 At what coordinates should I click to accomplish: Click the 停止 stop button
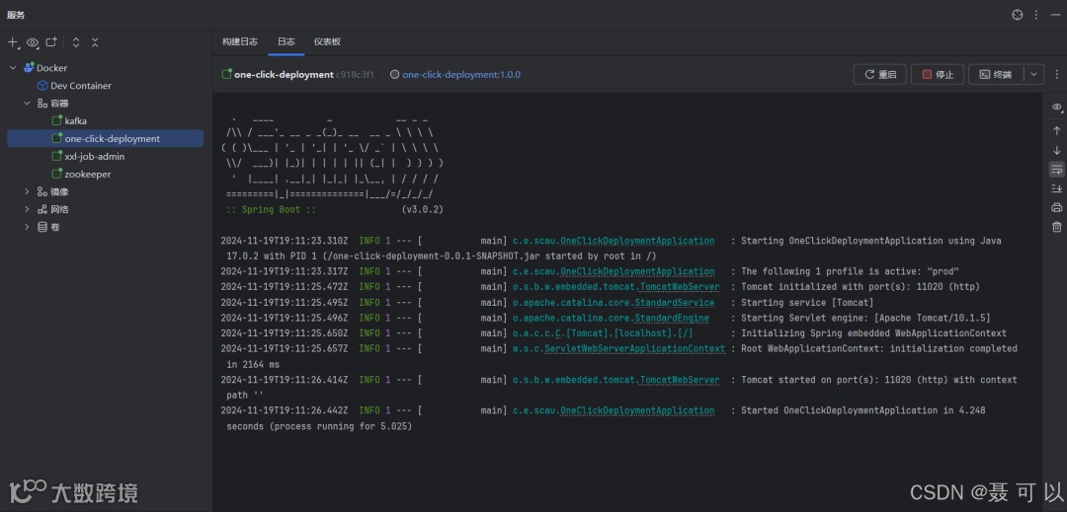(938, 74)
